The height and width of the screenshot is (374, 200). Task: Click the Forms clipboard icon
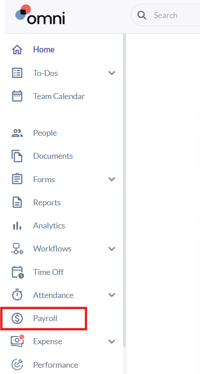(17, 179)
